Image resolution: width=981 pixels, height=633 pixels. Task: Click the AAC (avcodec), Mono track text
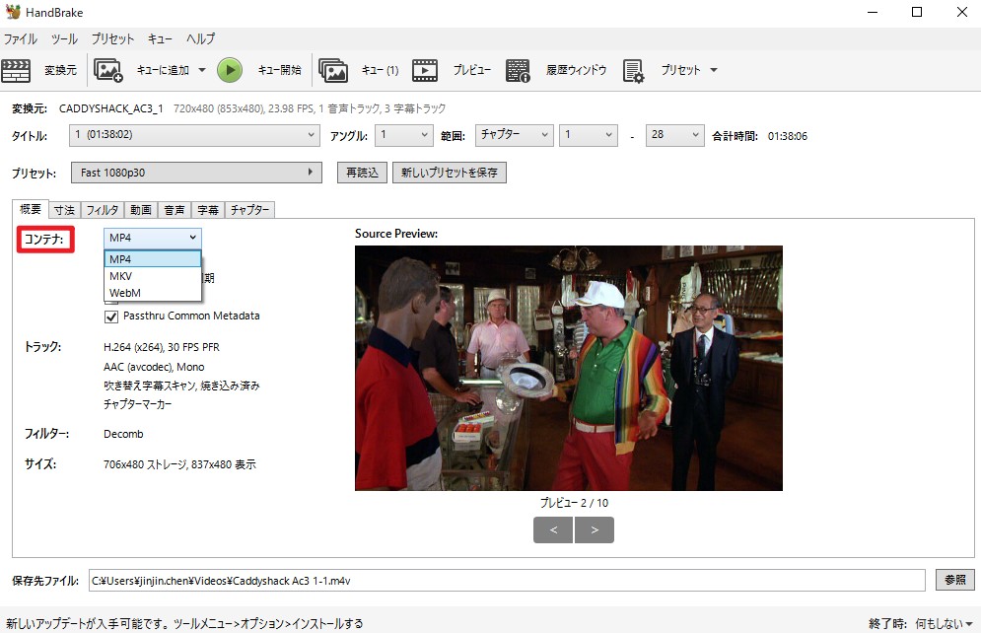click(154, 367)
